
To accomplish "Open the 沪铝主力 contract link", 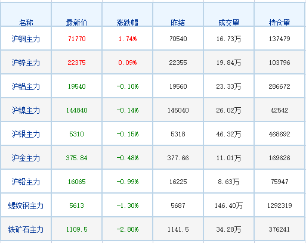I will point(26,86).
